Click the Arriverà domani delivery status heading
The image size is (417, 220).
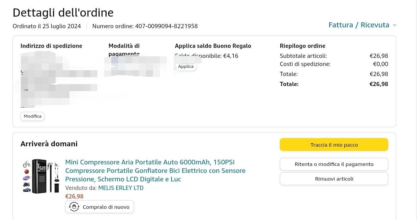(x=49, y=144)
